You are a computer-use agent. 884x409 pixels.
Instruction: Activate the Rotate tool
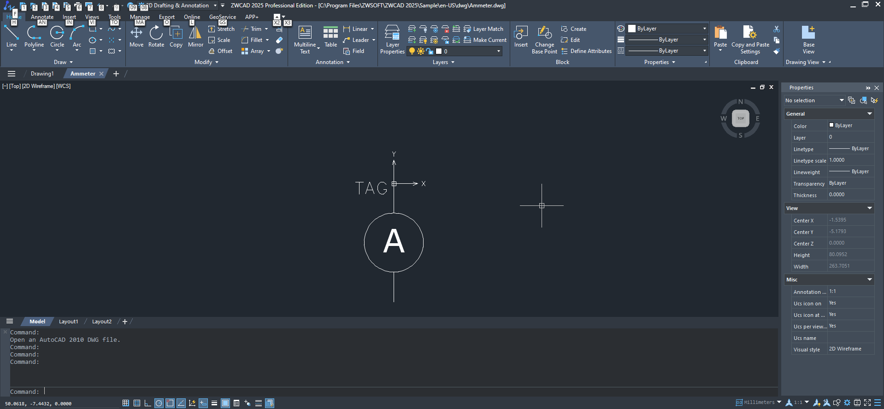[x=156, y=36]
